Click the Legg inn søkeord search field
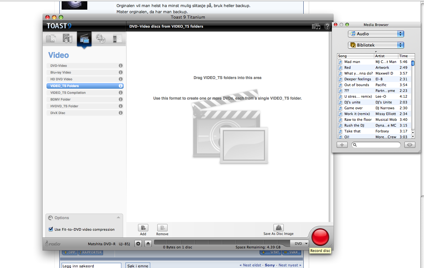The image size is (424, 268). coord(91,266)
